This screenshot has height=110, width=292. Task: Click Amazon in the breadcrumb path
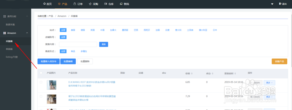coord(62,16)
